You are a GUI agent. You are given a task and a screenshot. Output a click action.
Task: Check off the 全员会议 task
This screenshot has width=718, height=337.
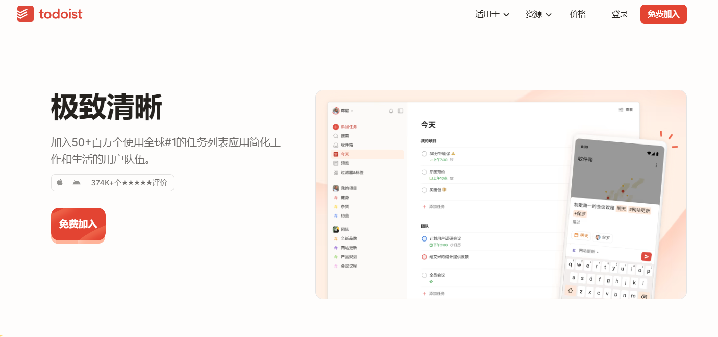pyautogui.click(x=424, y=275)
